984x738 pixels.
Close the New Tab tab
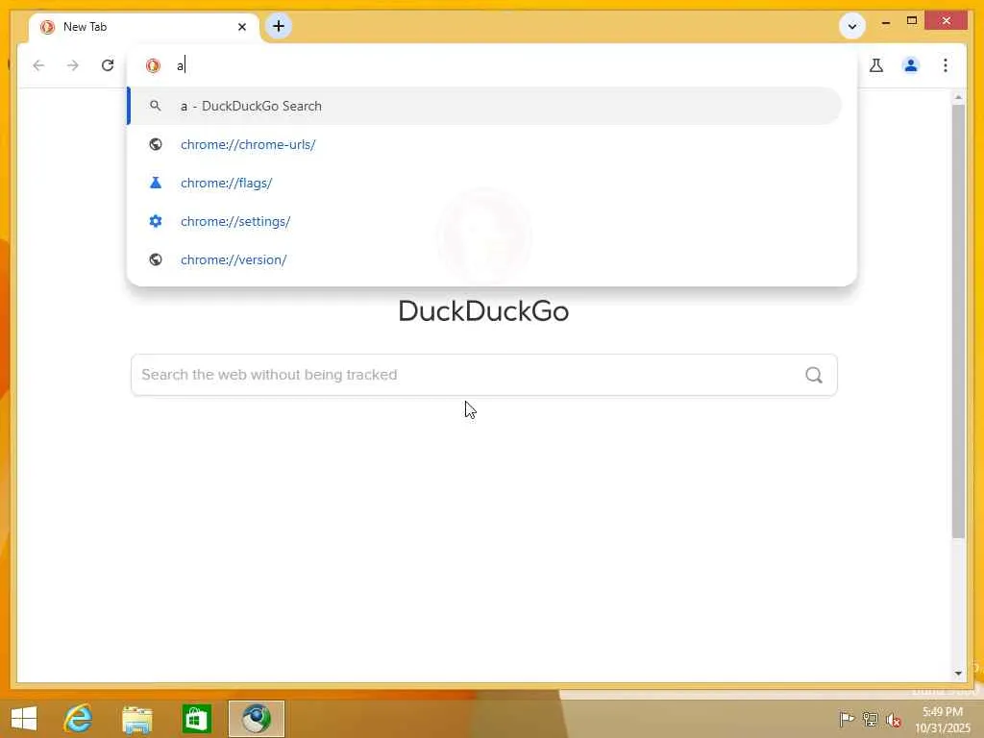click(242, 27)
